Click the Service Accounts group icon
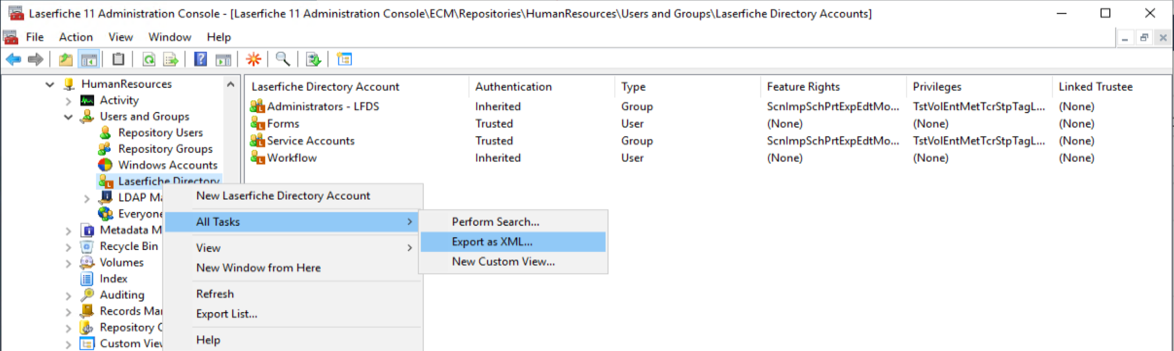 click(257, 141)
